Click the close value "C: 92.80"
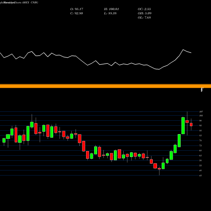 pos(76,14)
